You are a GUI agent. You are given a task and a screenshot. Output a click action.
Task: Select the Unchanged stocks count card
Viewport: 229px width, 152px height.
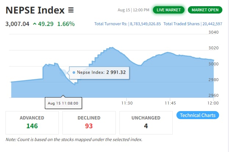coord(146,122)
